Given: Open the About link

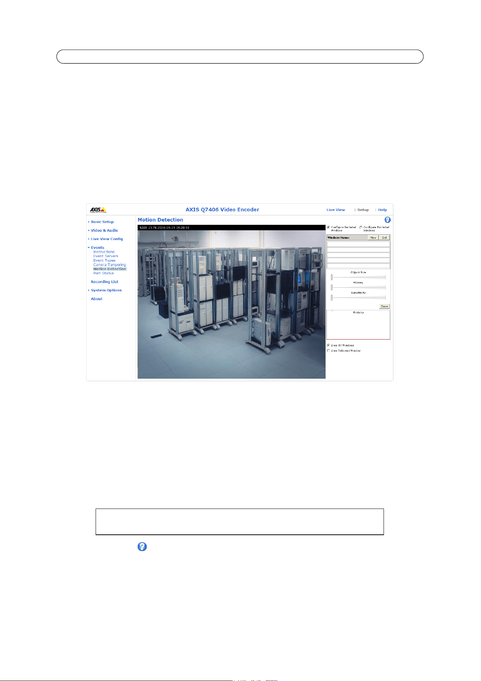Looking at the screenshot, I should tap(97, 299).
